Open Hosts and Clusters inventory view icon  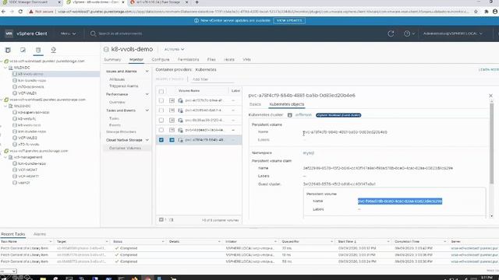point(8,50)
